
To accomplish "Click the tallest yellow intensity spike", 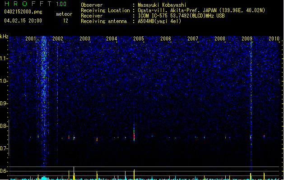I will point(74,173).
